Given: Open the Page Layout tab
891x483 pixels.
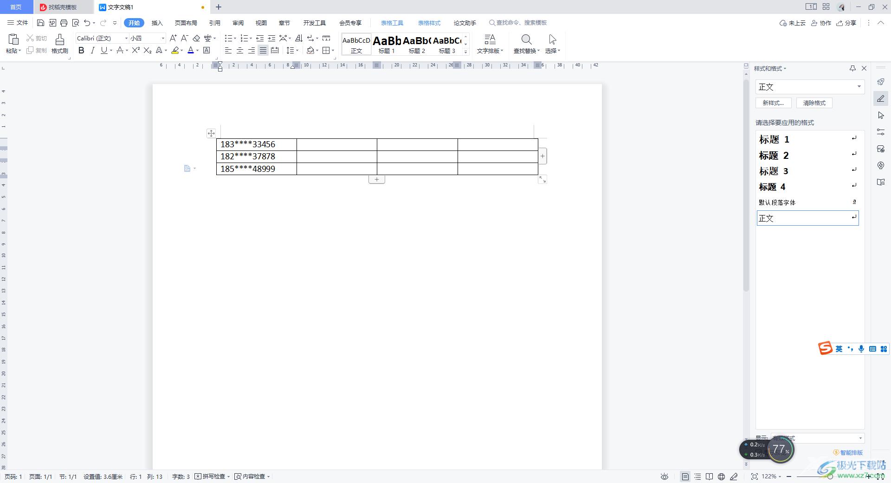Looking at the screenshot, I should coord(186,23).
